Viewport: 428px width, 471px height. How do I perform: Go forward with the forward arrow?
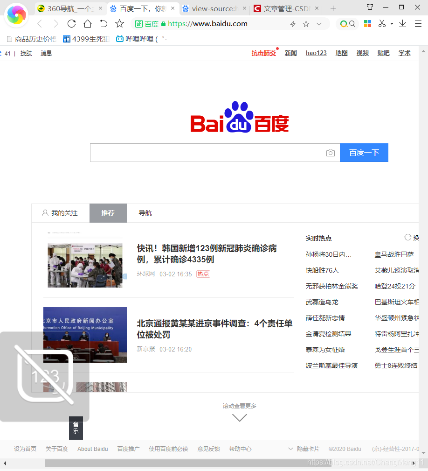click(56, 24)
